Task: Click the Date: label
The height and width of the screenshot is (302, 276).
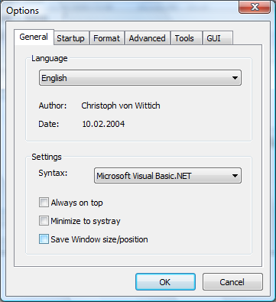Action: click(49, 124)
